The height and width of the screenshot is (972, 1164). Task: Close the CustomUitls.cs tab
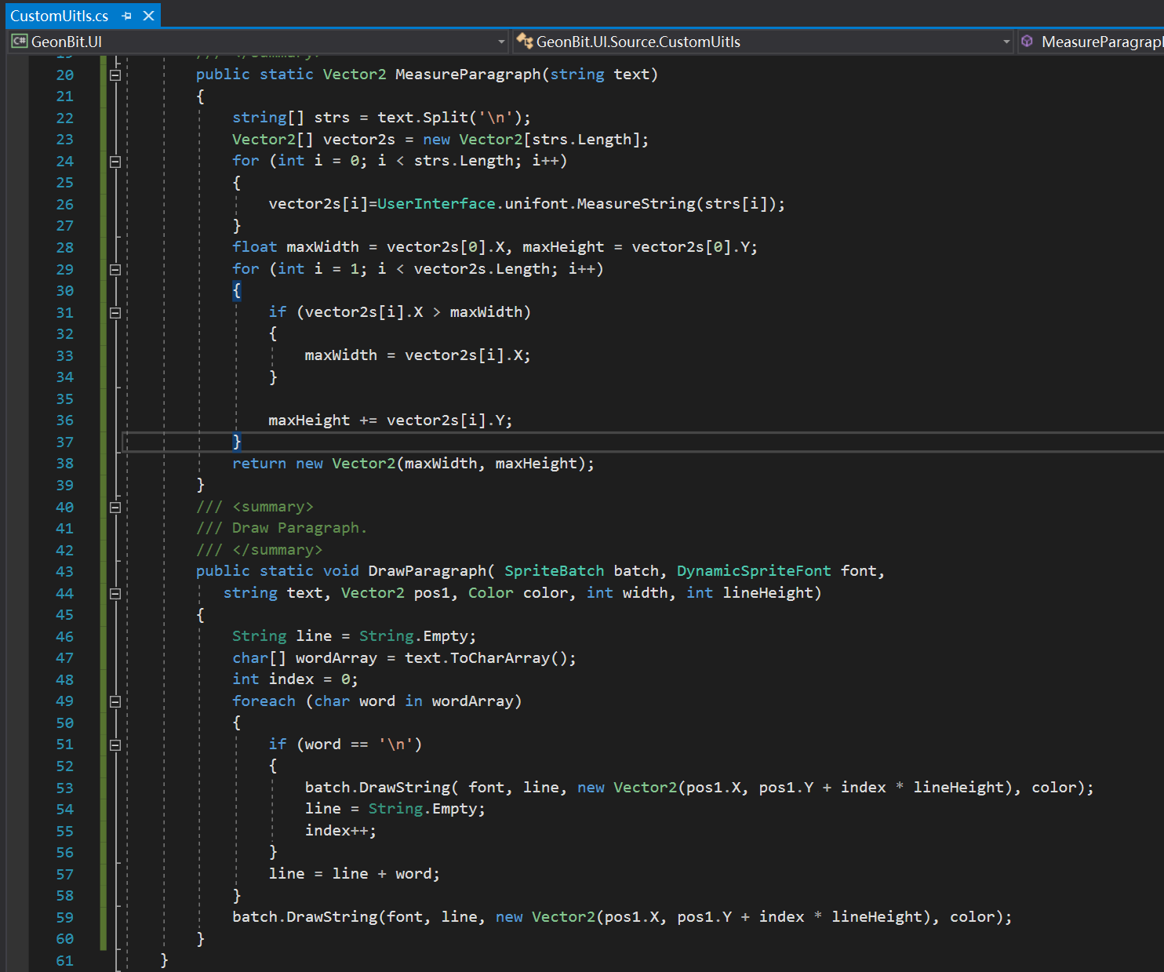coord(148,15)
